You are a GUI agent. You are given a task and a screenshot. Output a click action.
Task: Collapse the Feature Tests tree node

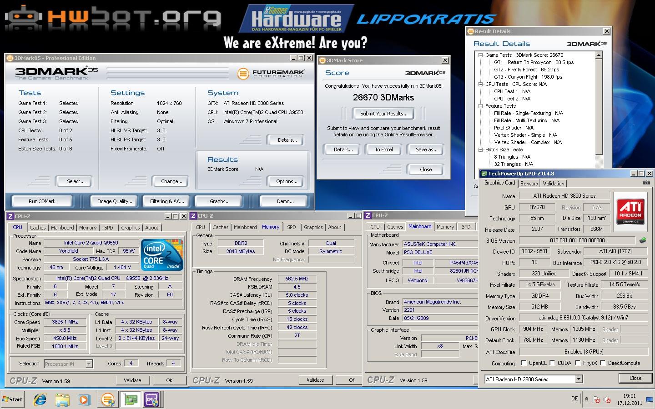click(x=480, y=106)
